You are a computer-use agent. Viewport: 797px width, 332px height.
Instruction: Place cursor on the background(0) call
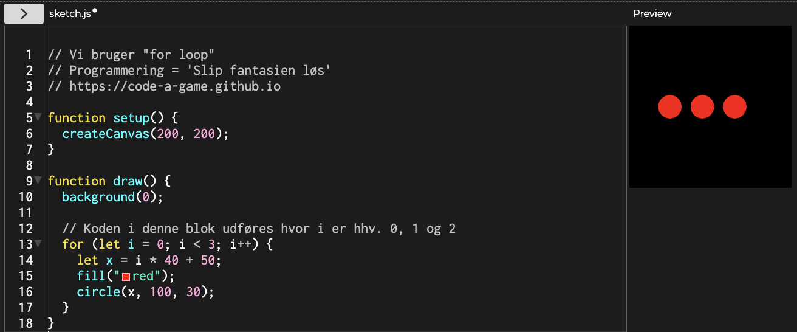coord(98,197)
